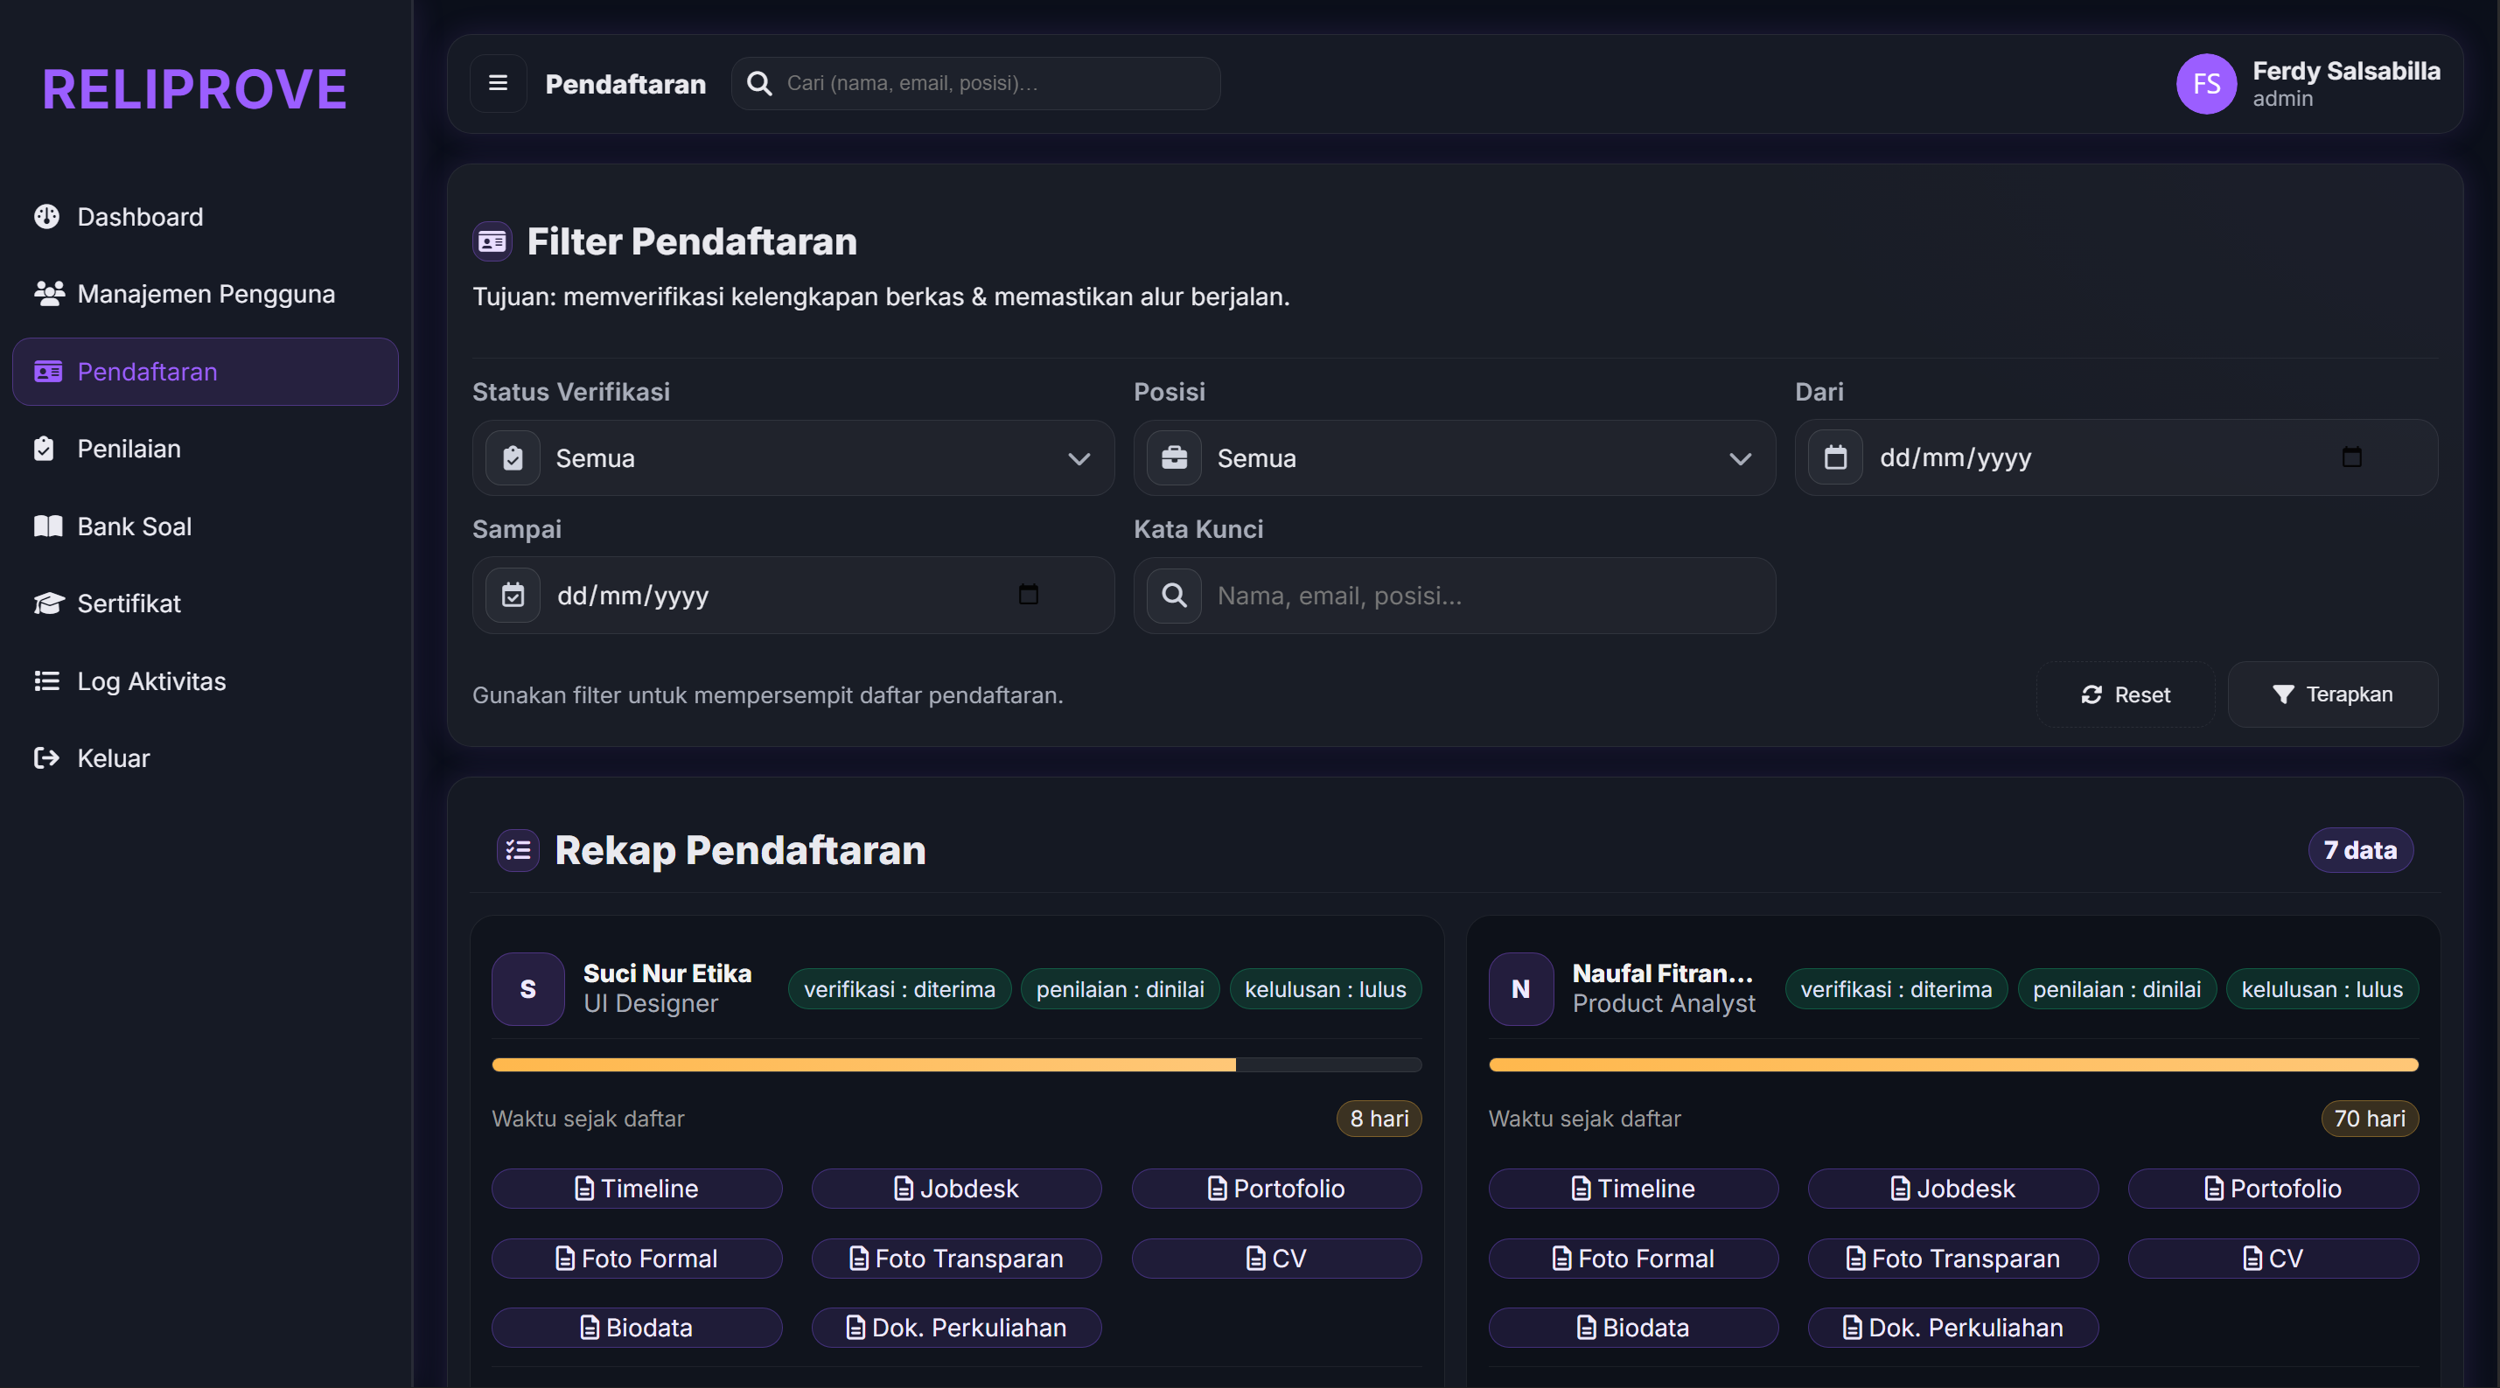Click the Dari date input
The image size is (2500, 1388).
click(2116, 457)
